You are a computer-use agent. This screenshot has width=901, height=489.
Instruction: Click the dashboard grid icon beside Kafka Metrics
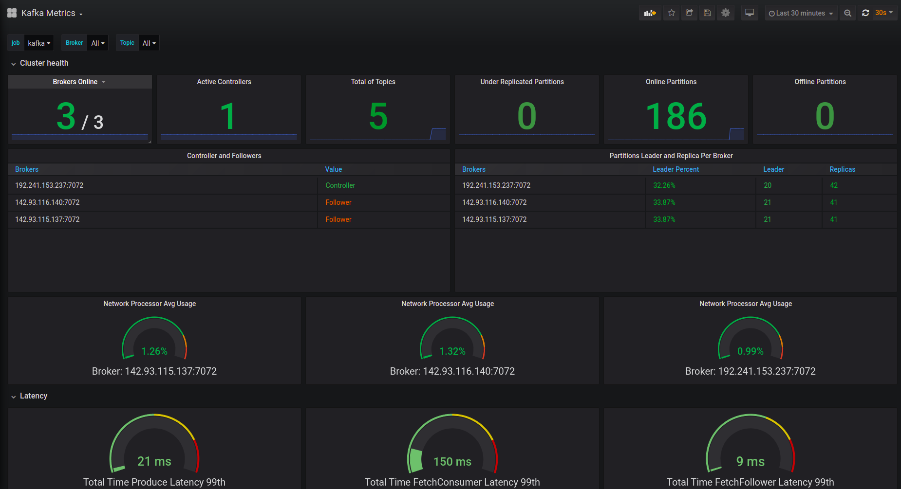[12, 13]
